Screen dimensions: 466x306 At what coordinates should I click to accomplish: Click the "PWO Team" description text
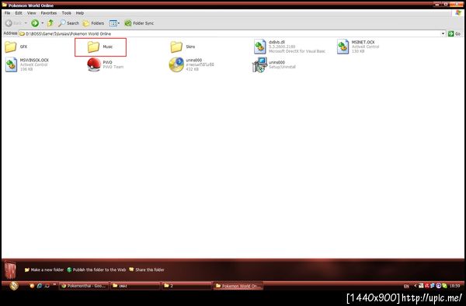pyautogui.click(x=113, y=67)
